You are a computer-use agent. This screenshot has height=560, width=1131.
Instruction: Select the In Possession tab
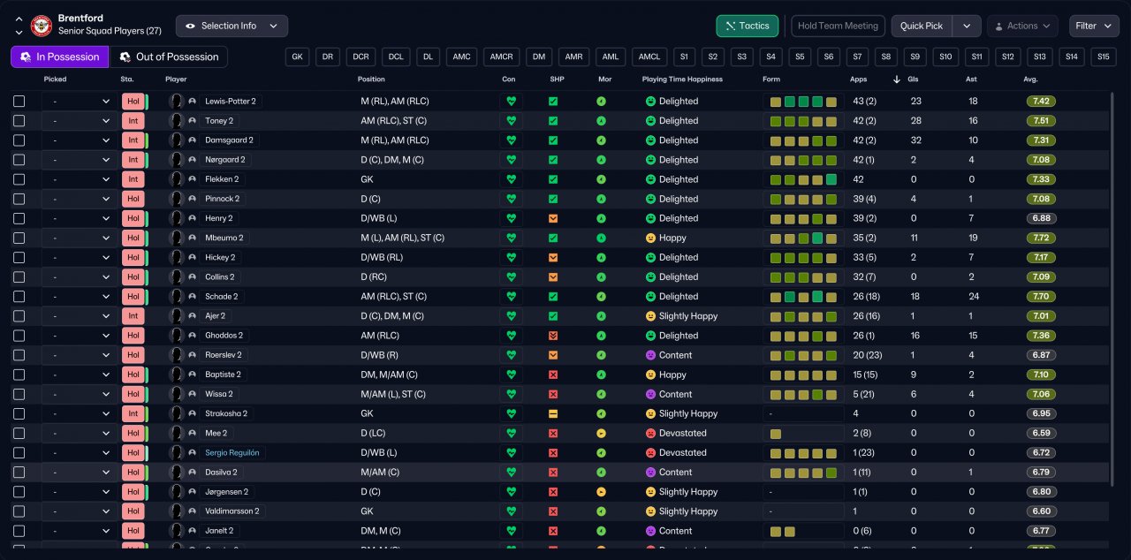click(x=60, y=57)
